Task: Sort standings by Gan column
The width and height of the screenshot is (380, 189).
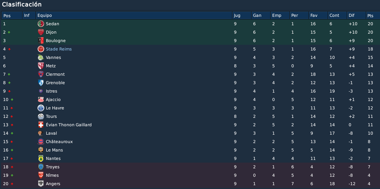Action: [261, 16]
